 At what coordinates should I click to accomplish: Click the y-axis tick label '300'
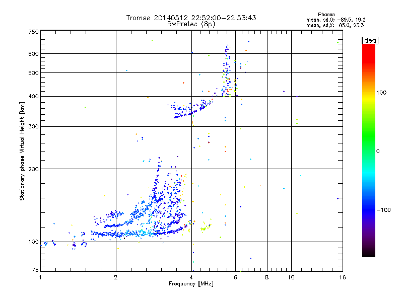(33, 127)
